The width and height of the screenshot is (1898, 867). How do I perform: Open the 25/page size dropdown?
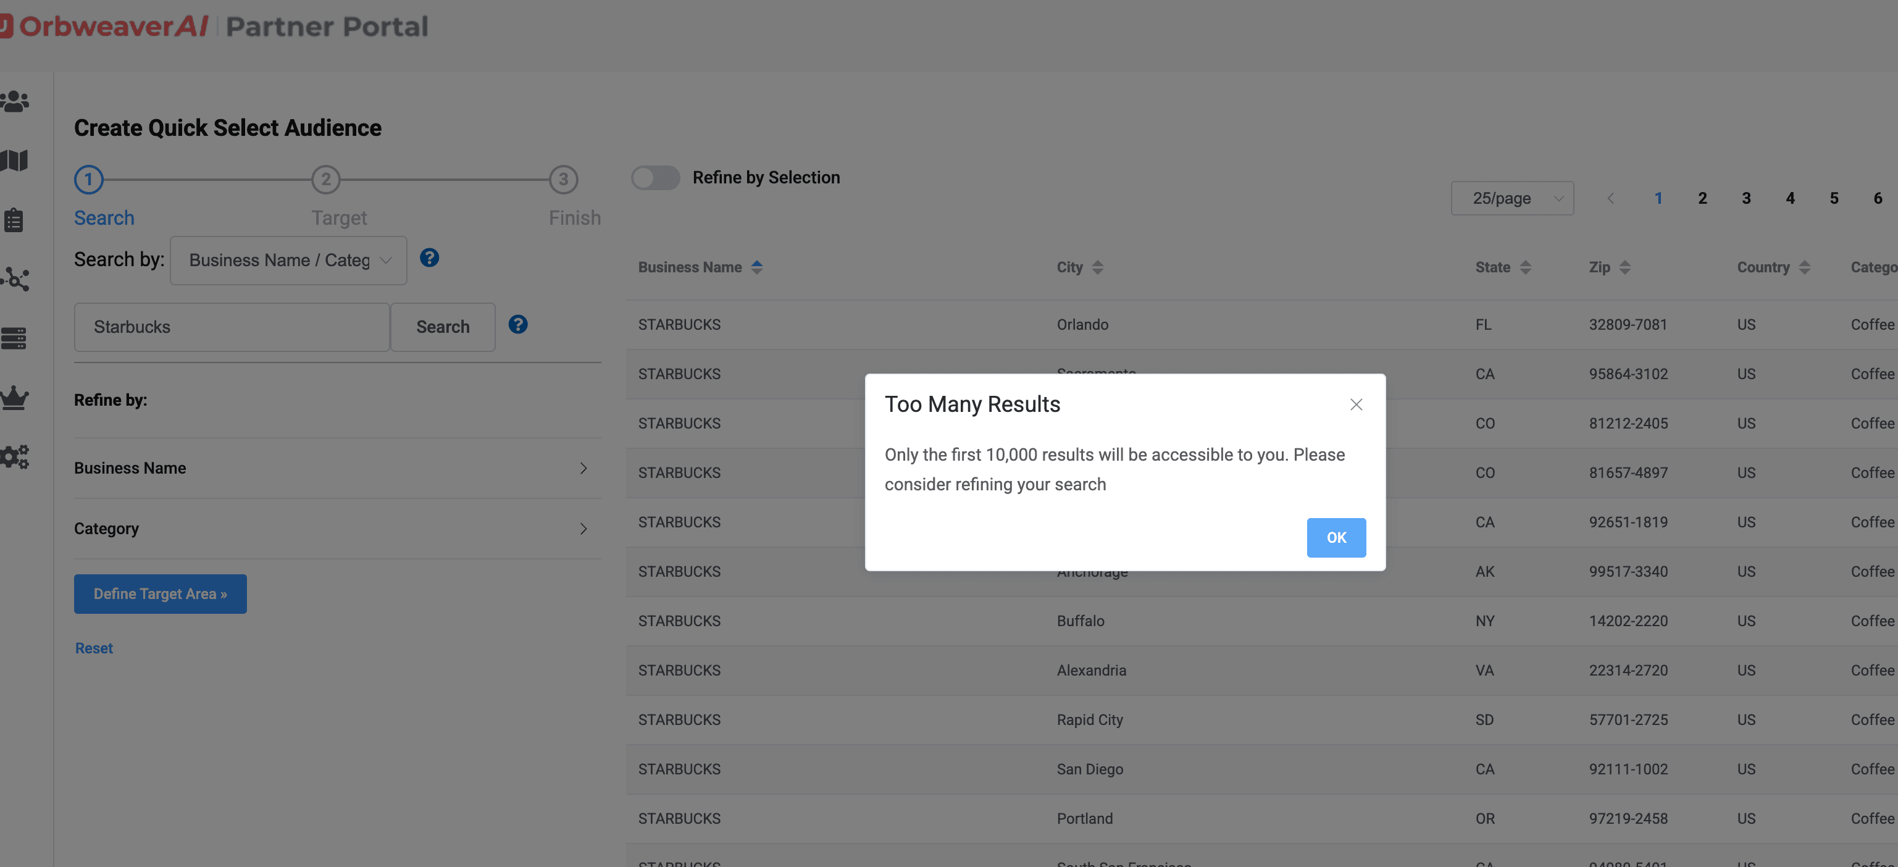tap(1511, 198)
